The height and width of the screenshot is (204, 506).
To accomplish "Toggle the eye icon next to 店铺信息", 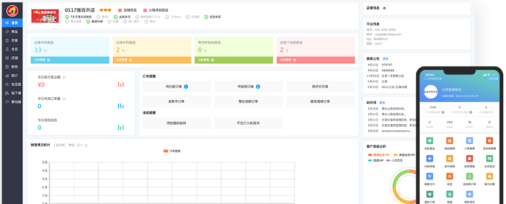I will 384,8.
